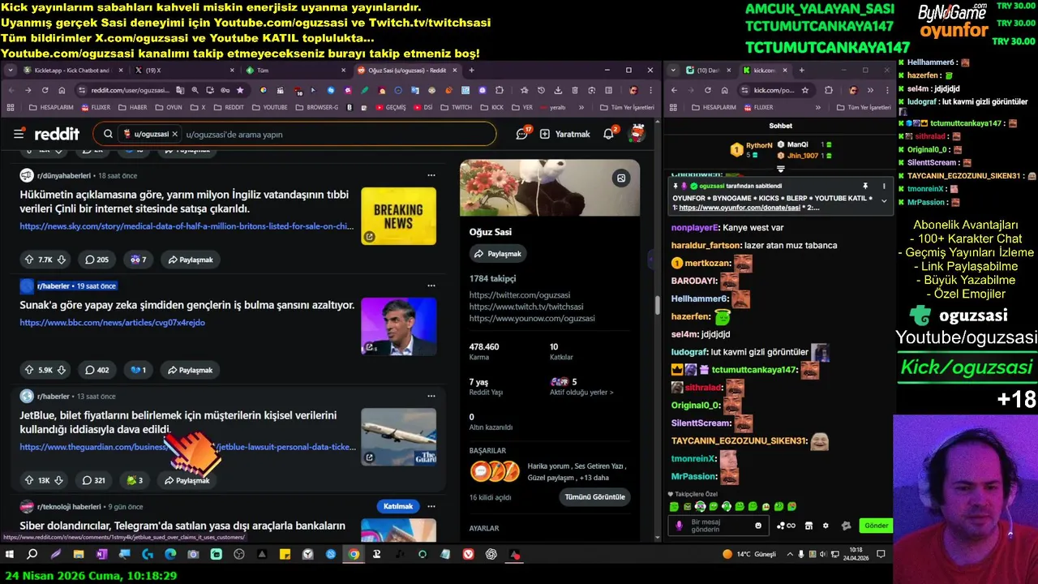
Task: Bookmark the Reddit page with star
Action: (x=240, y=90)
